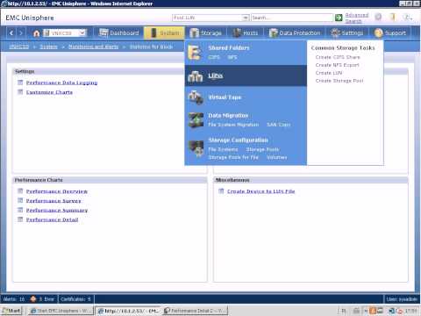Open the System menu
421x316 pixels.
164,32
